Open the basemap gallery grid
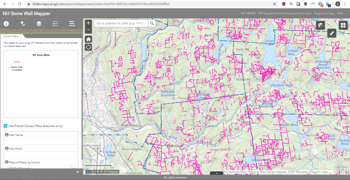The width and height of the screenshot is (350, 180). point(343,25)
